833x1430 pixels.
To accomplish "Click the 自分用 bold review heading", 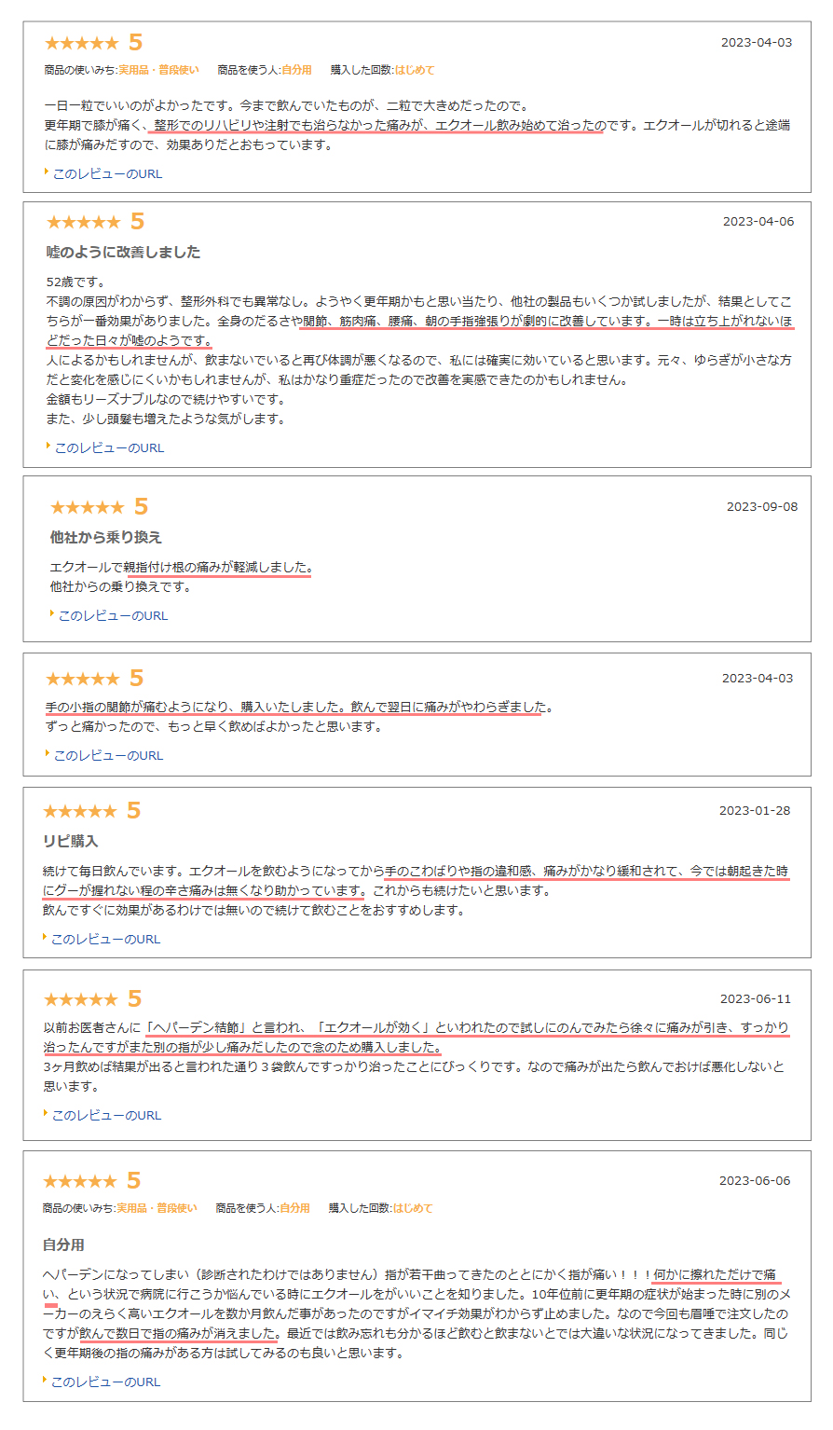I will click(x=63, y=1244).
